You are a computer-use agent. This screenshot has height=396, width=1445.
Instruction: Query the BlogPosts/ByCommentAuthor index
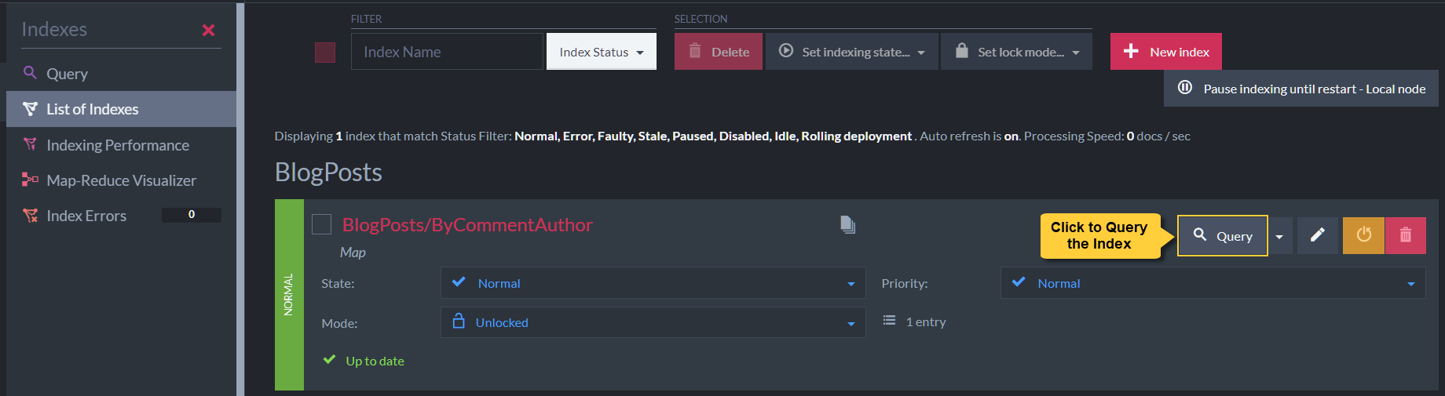(1223, 236)
